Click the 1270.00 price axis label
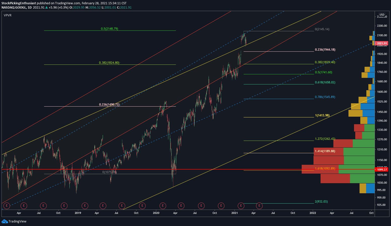Screen dimensions: 391x226 pyautogui.click(x=382, y=139)
